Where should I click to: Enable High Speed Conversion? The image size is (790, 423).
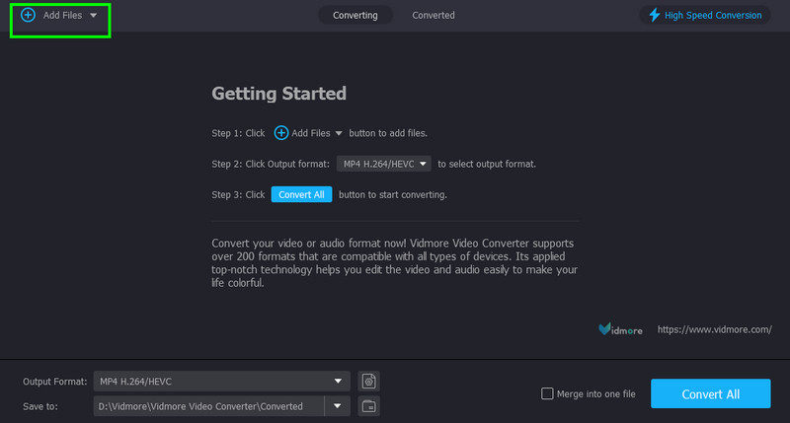click(x=705, y=15)
